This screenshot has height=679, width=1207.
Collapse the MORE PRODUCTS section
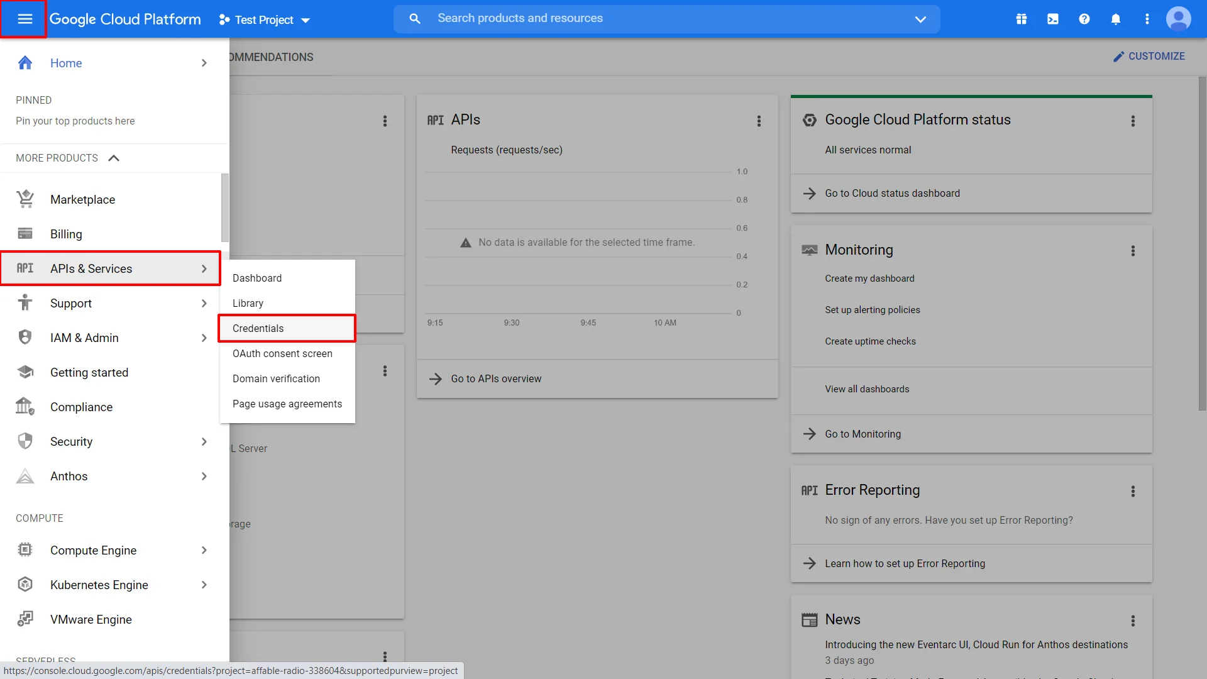pos(67,158)
